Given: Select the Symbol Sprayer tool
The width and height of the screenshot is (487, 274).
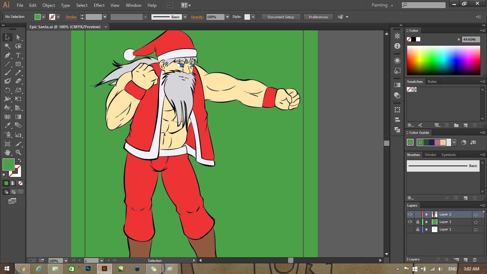Looking at the screenshot, I should point(7,135).
